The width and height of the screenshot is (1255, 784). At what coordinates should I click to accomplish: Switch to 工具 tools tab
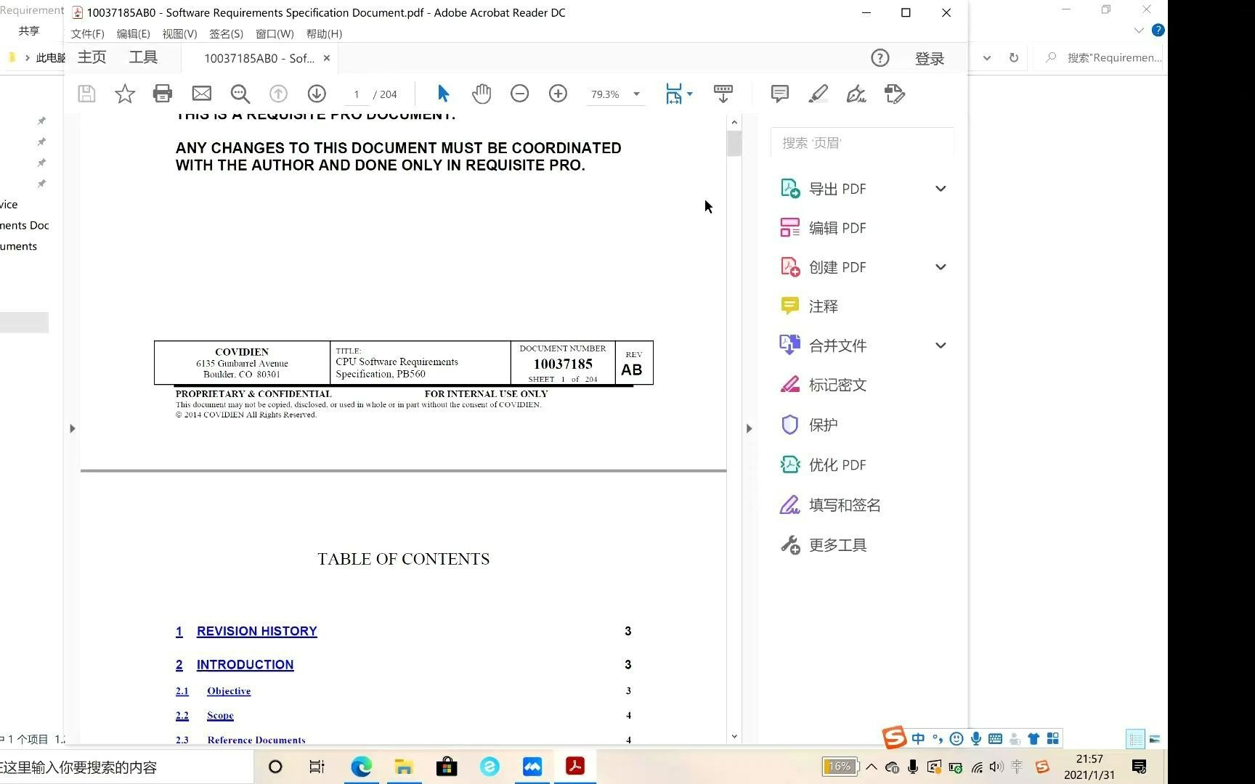tap(143, 57)
